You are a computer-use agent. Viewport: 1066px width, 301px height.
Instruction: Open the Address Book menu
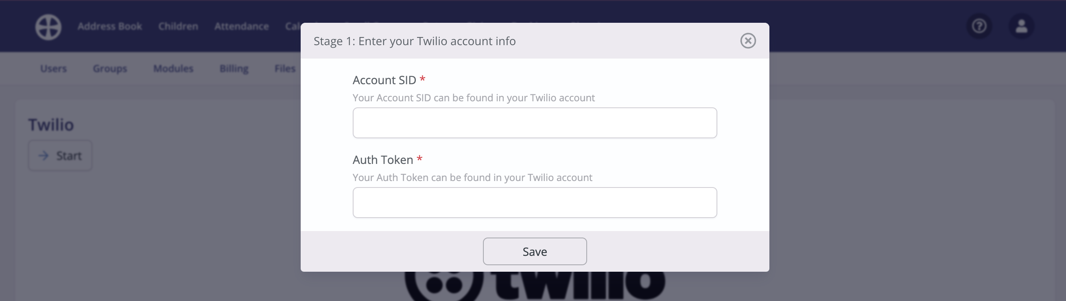pyautogui.click(x=110, y=26)
